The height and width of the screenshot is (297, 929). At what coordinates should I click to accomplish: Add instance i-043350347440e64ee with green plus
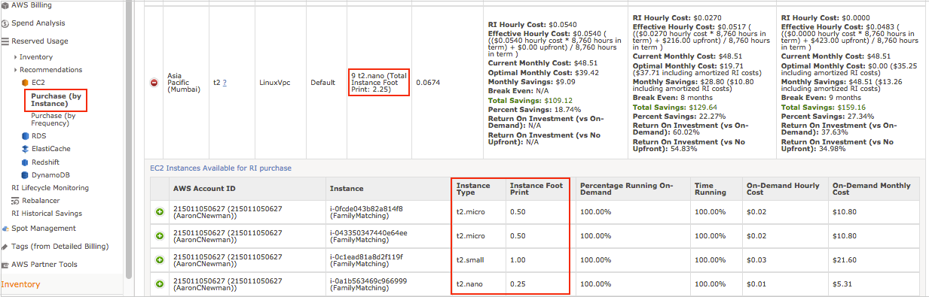[159, 236]
